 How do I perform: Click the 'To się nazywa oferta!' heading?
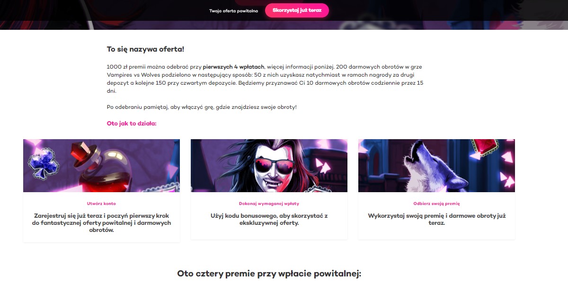coord(145,49)
